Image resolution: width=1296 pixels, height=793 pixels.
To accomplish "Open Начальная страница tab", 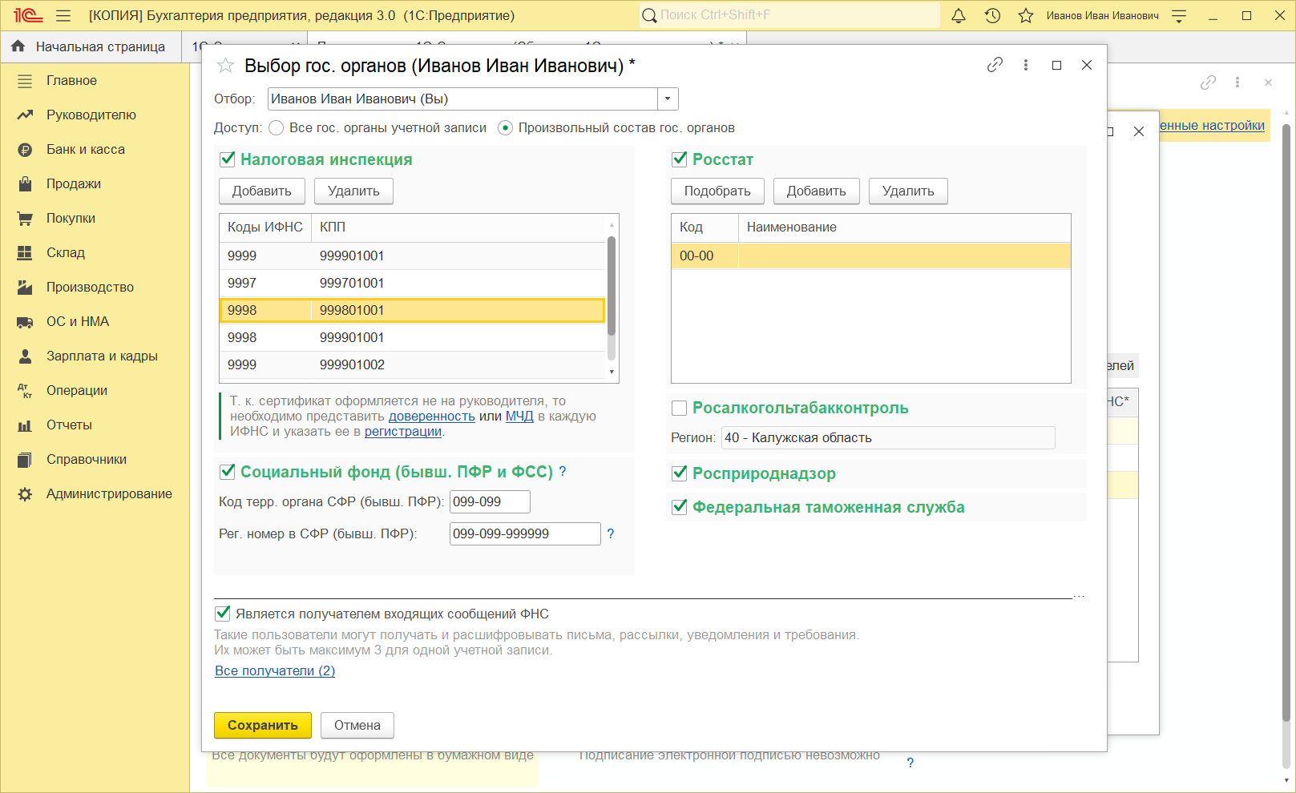I will pos(90,46).
